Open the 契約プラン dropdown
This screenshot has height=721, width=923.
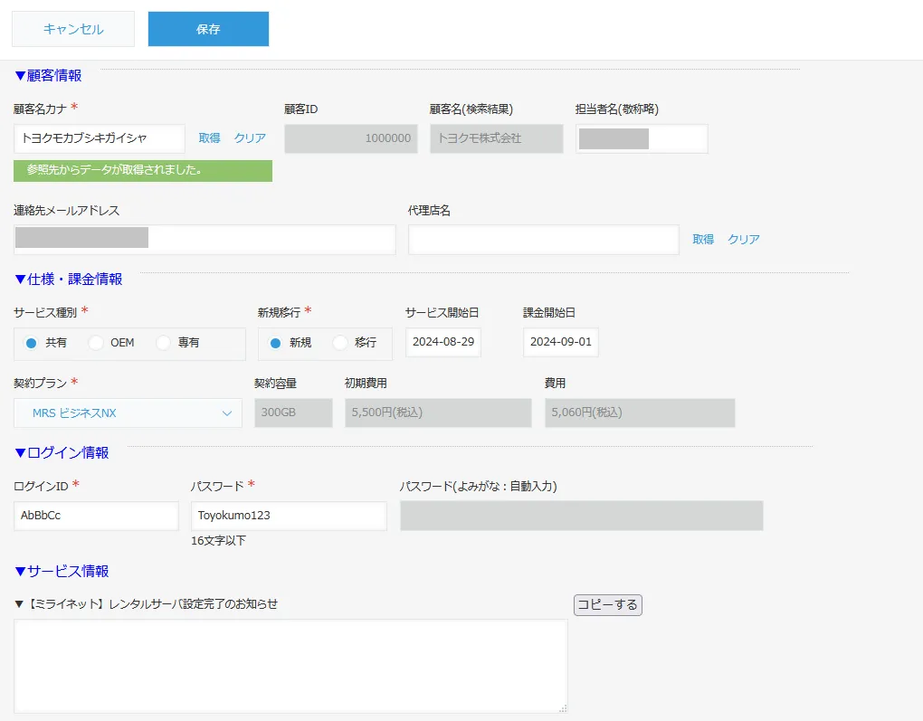[x=128, y=413]
